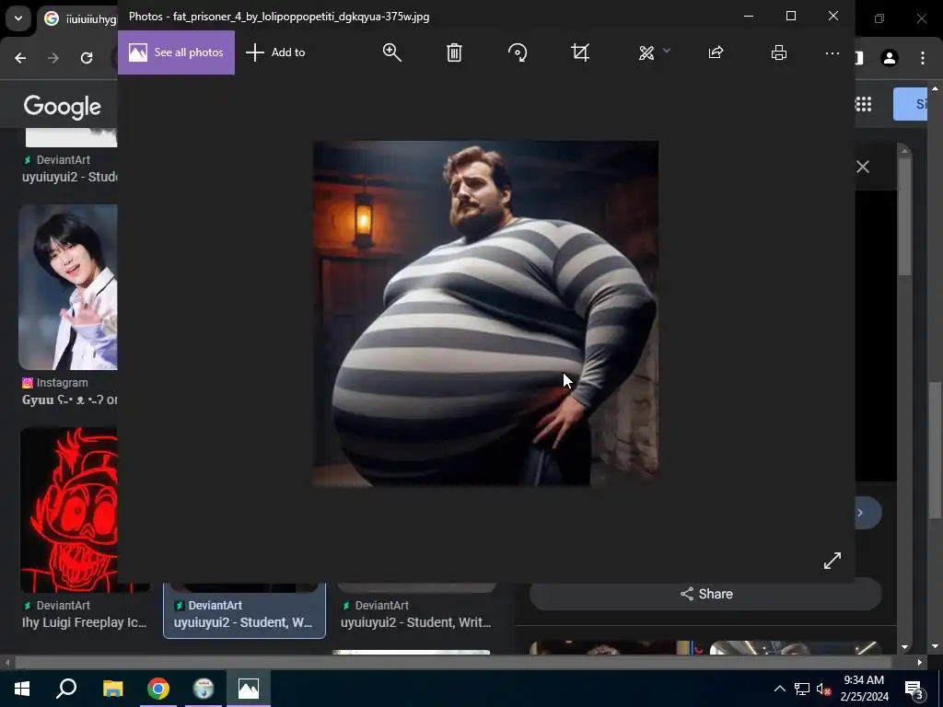Click Share button in Google preview panel
This screenshot has height=707, width=943.
tap(706, 594)
